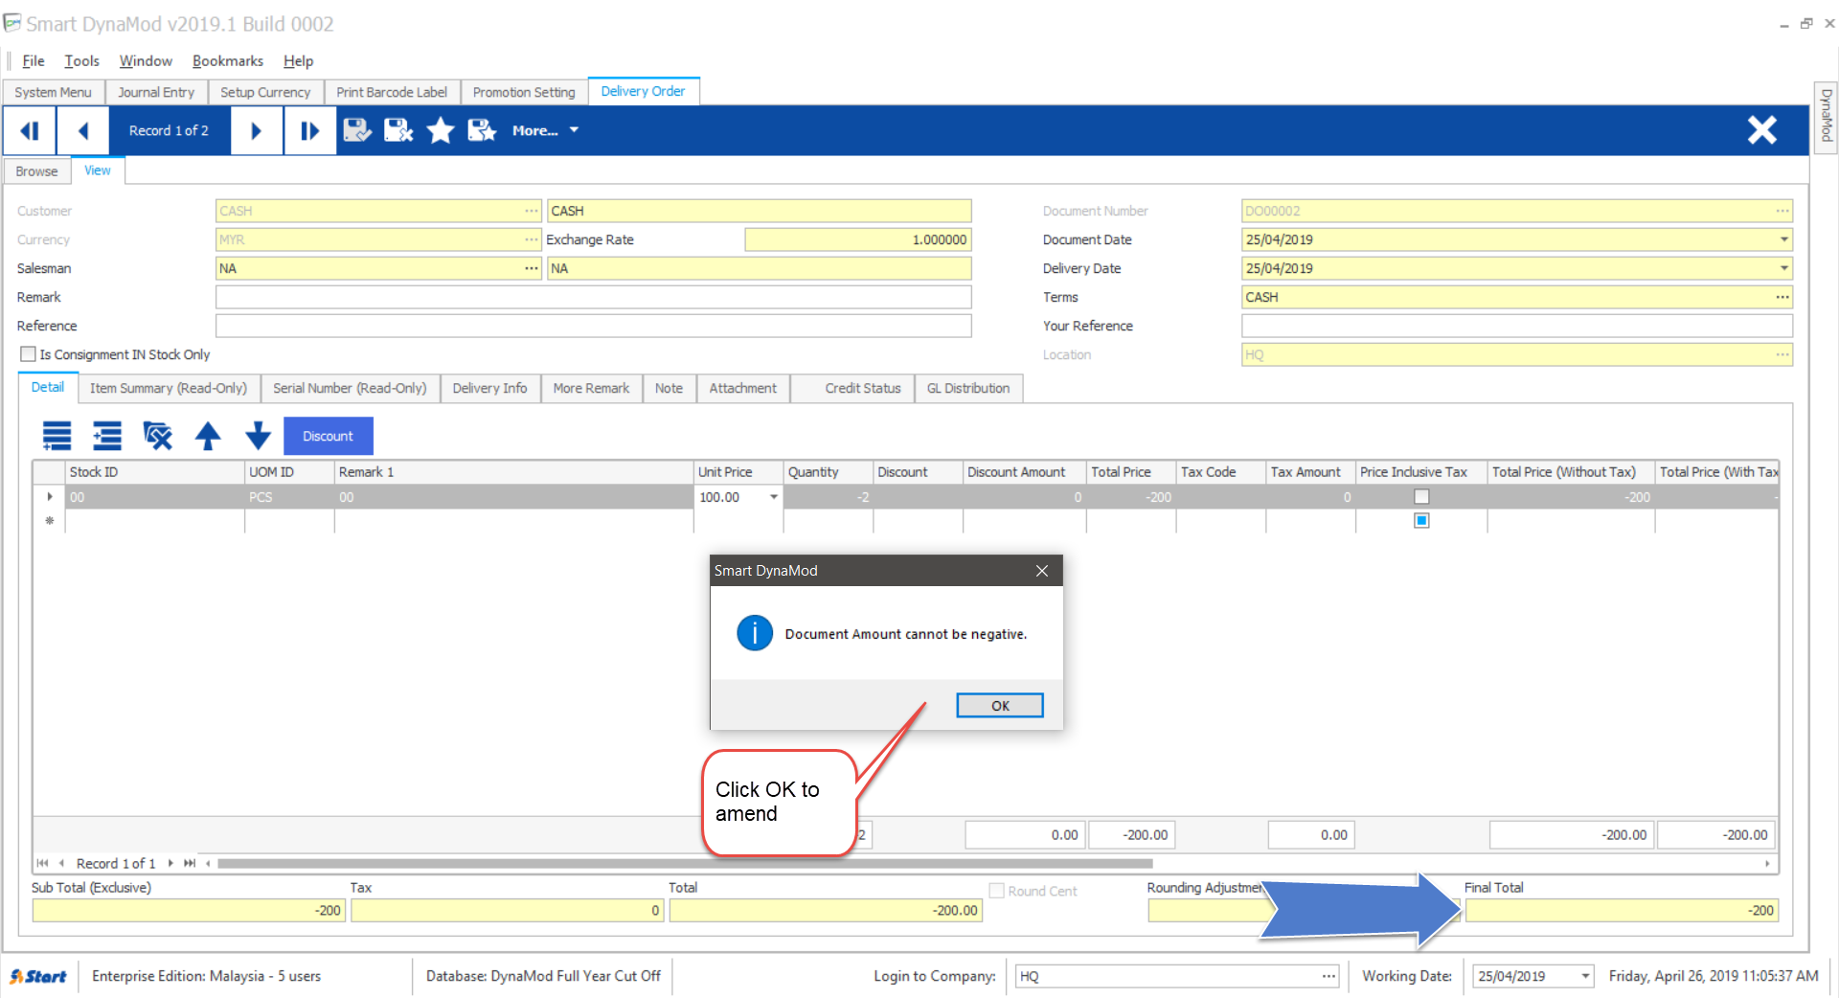
Task: Click the Discount button
Action: [x=329, y=436]
